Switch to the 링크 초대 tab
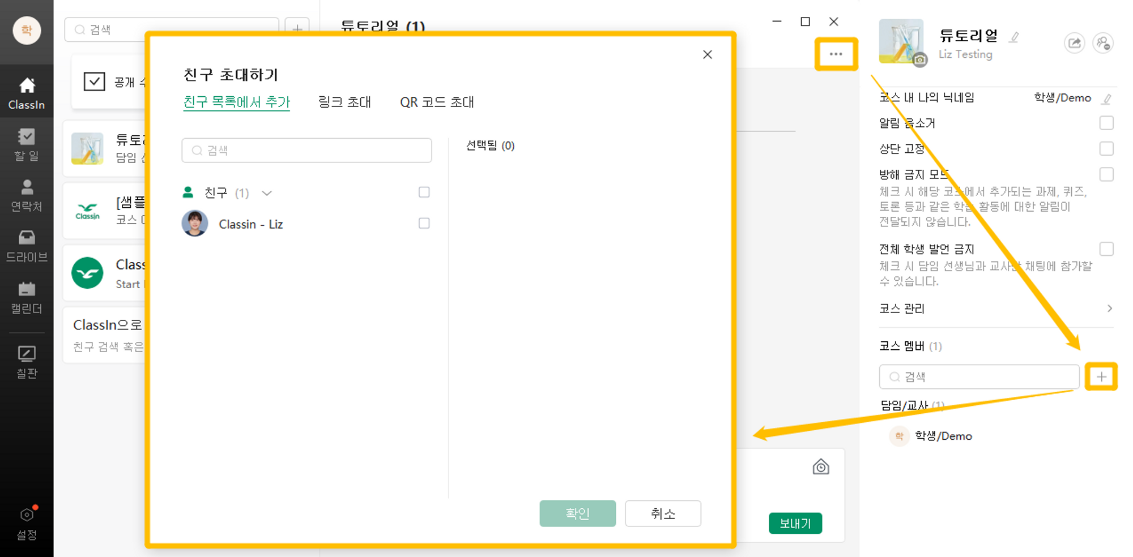This screenshot has height=557, width=1133. pyautogui.click(x=344, y=102)
